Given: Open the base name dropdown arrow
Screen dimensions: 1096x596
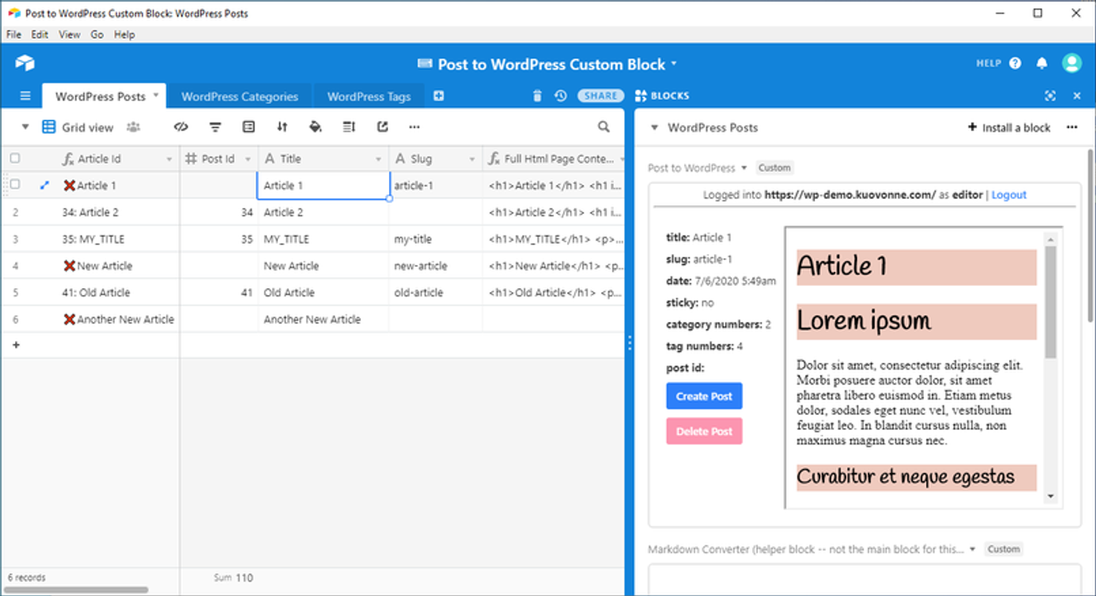Looking at the screenshot, I should coord(674,63).
